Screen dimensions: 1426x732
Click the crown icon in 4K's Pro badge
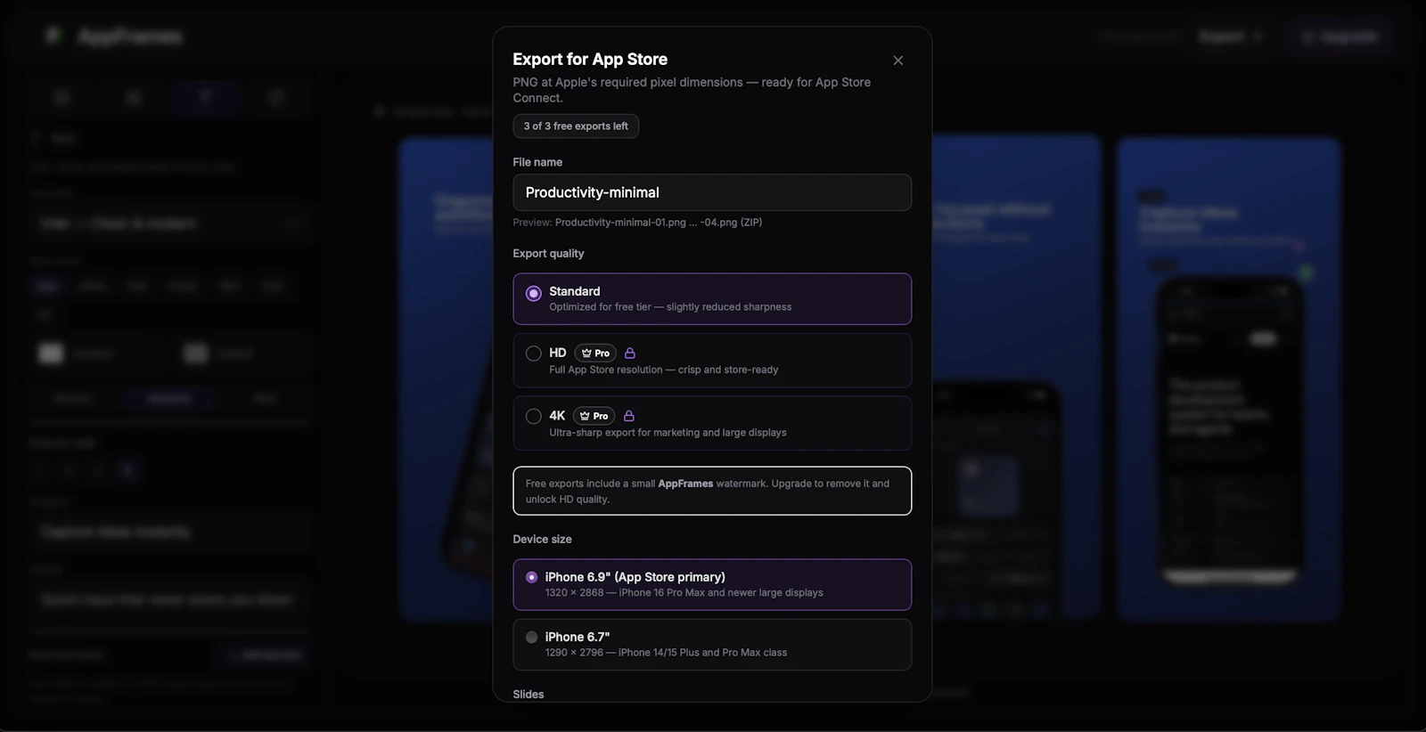pyautogui.click(x=585, y=416)
